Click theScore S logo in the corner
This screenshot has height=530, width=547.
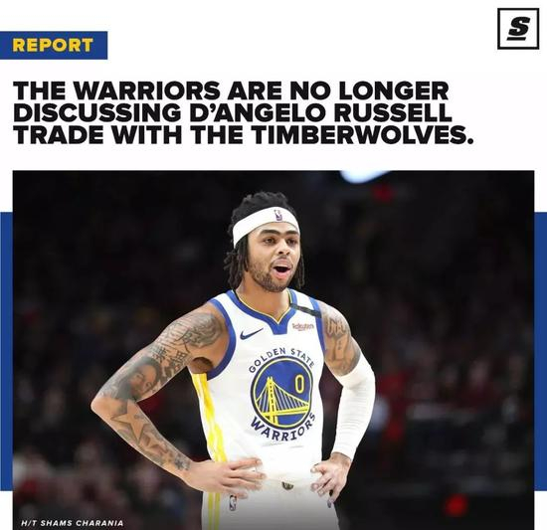(518, 29)
